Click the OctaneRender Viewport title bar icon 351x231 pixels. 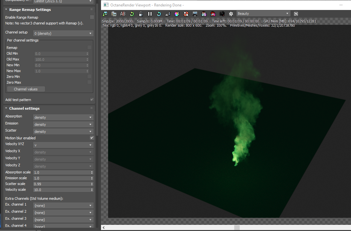pyautogui.click(x=106, y=5)
